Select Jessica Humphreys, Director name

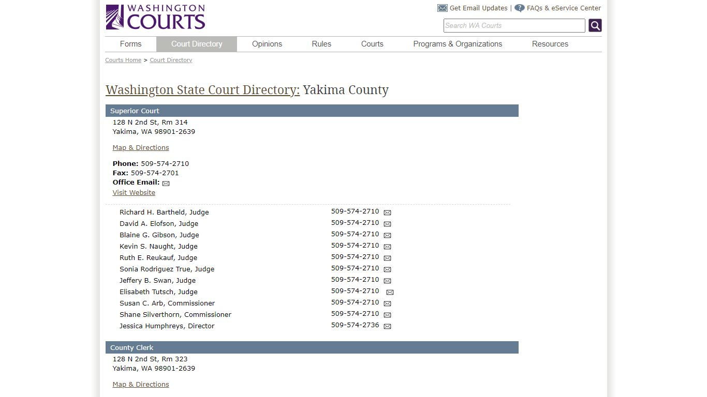(x=167, y=326)
